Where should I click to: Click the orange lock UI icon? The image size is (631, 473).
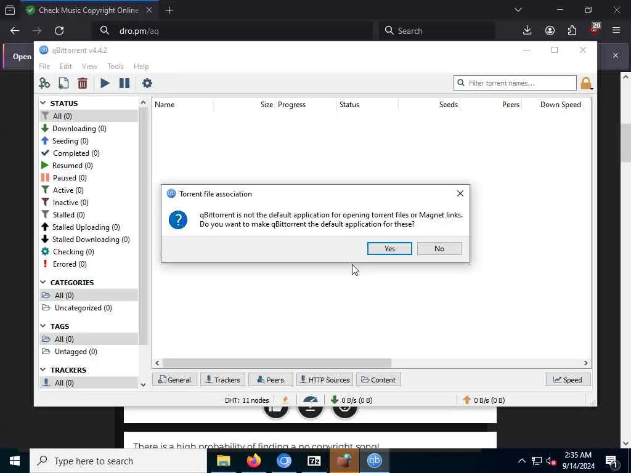coord(586,83)
